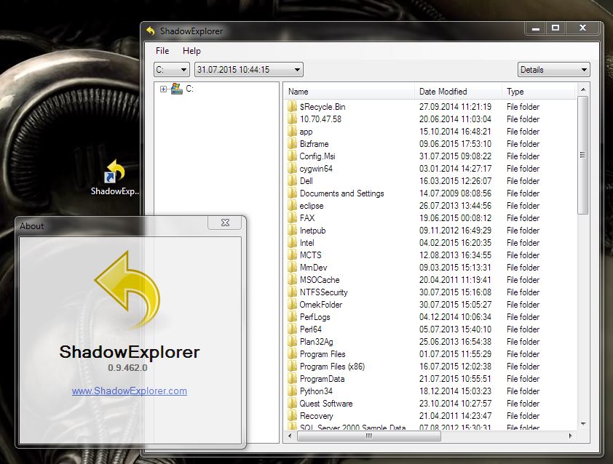Image resolution: width=613 pixels, height=464 pixels.
Task: Open the drive letter C: dropdown
Action: pyautogui.click(x=172, y=70)
